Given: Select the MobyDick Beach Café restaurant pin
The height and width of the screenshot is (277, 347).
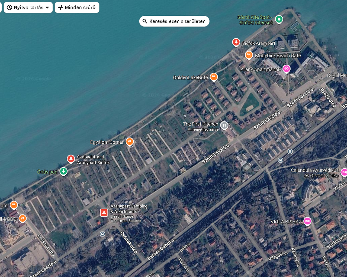Looking at the screenshot, I should click(x=249, y=55).
